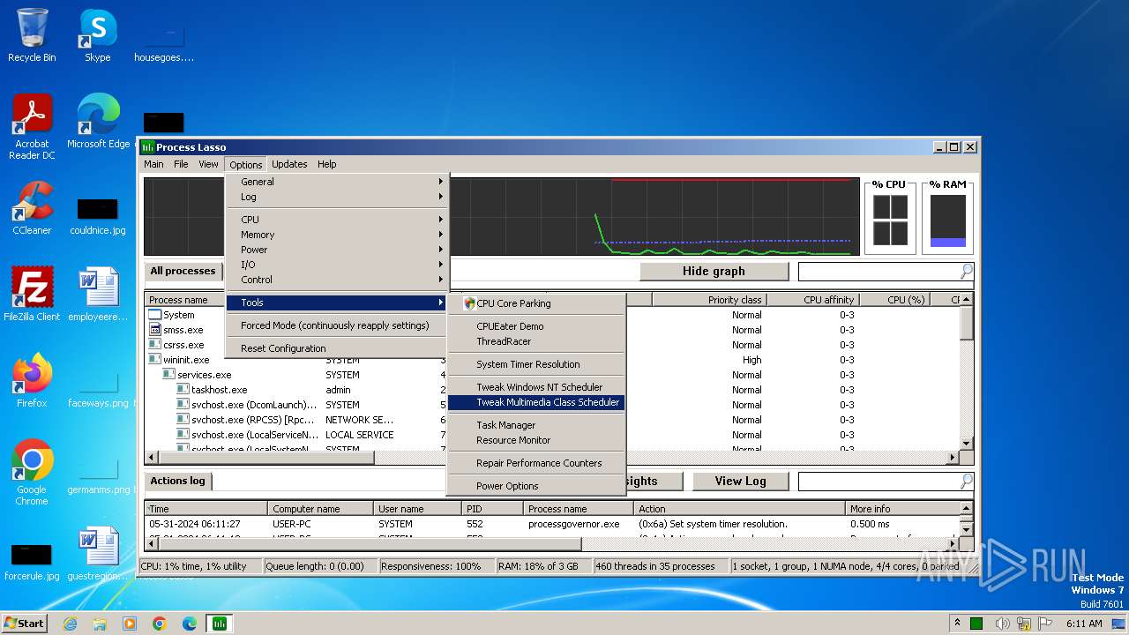Select Tweak Multimedia Class Scheduler
The height and width of the screenshot is (635, 1129).
[536, 402]
